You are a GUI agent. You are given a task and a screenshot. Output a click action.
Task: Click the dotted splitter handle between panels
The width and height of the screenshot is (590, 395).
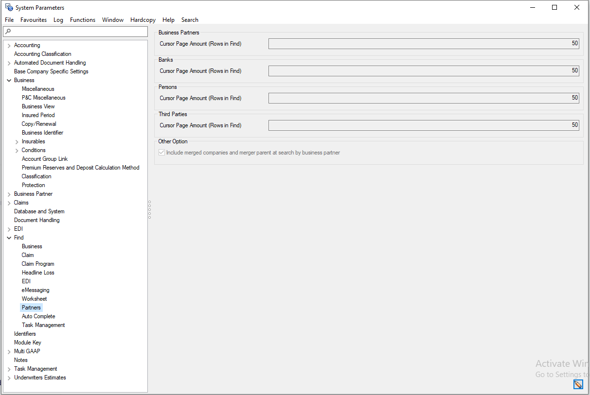point(149,209)
